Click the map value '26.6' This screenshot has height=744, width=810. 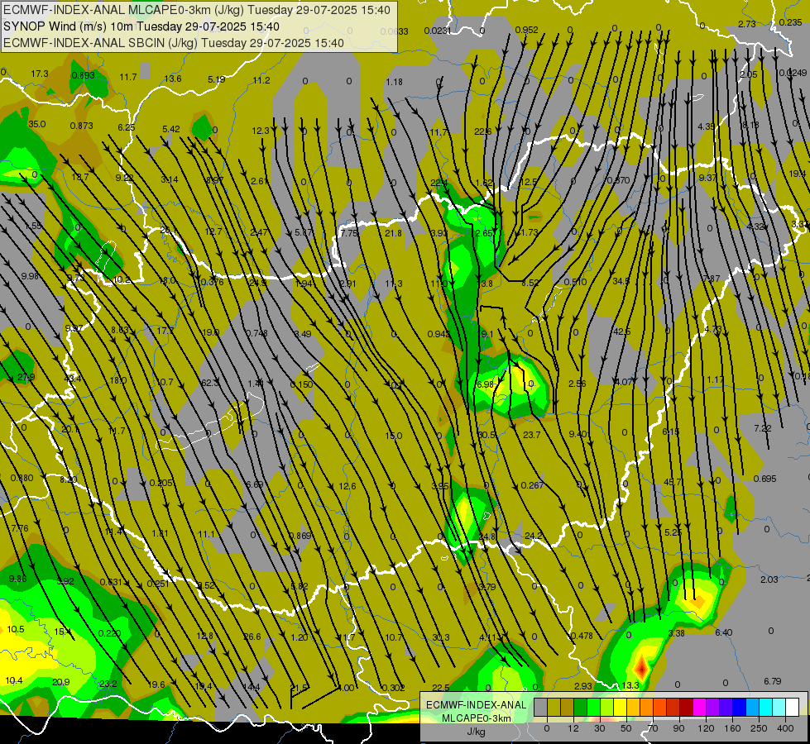point(252,637)
